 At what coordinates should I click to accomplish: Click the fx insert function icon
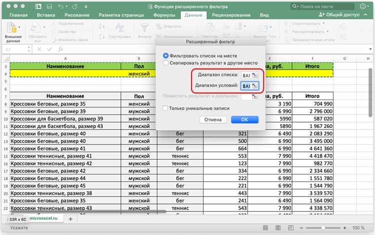click(60, 49)
